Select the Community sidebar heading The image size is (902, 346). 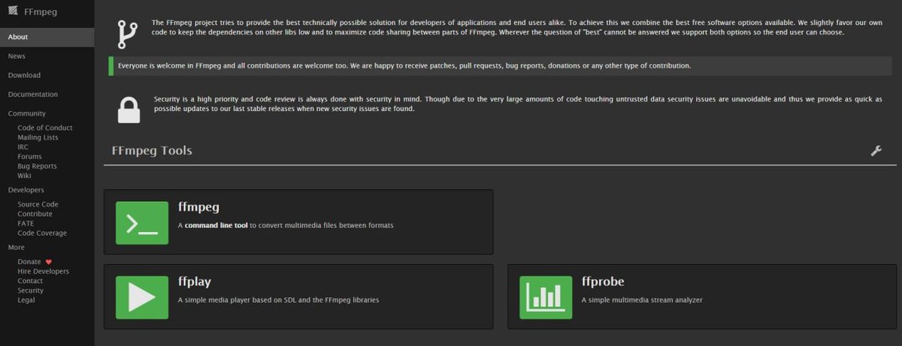click(27, 113)
